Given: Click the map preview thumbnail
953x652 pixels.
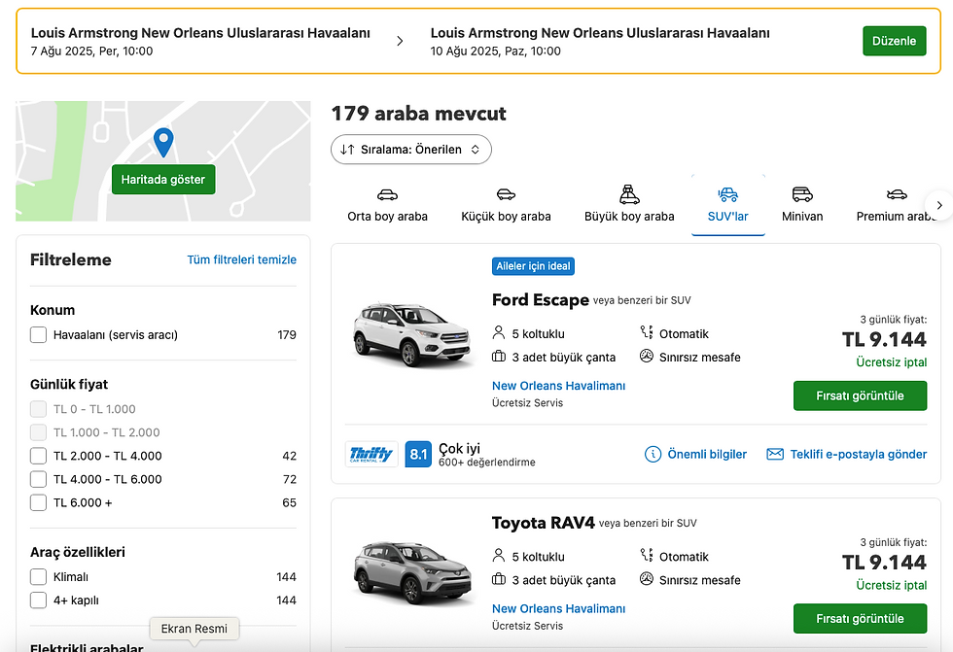Looking at the screenshot, I should [163, 161].
